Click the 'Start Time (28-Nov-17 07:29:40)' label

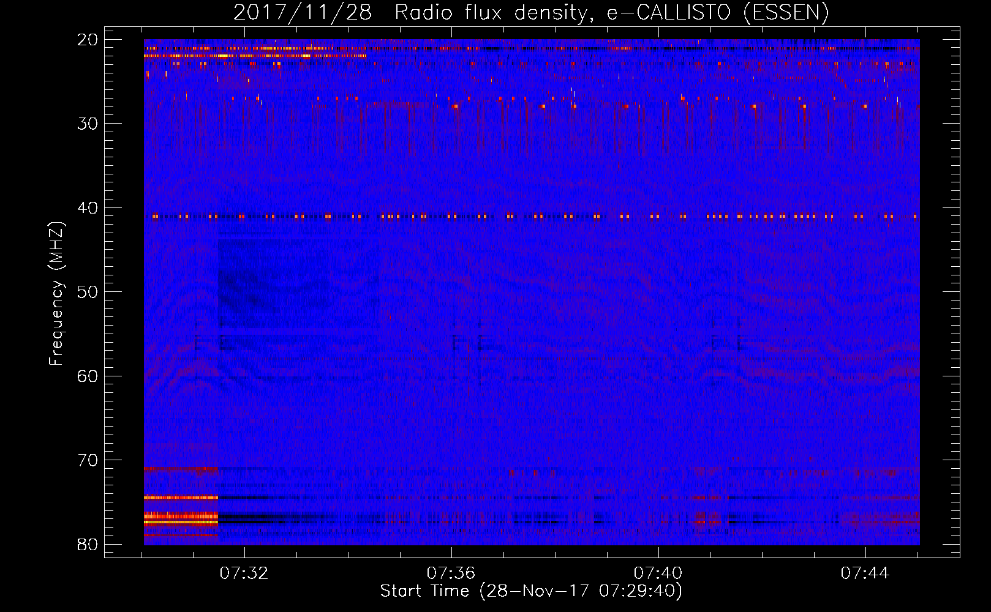click(531, 591)
